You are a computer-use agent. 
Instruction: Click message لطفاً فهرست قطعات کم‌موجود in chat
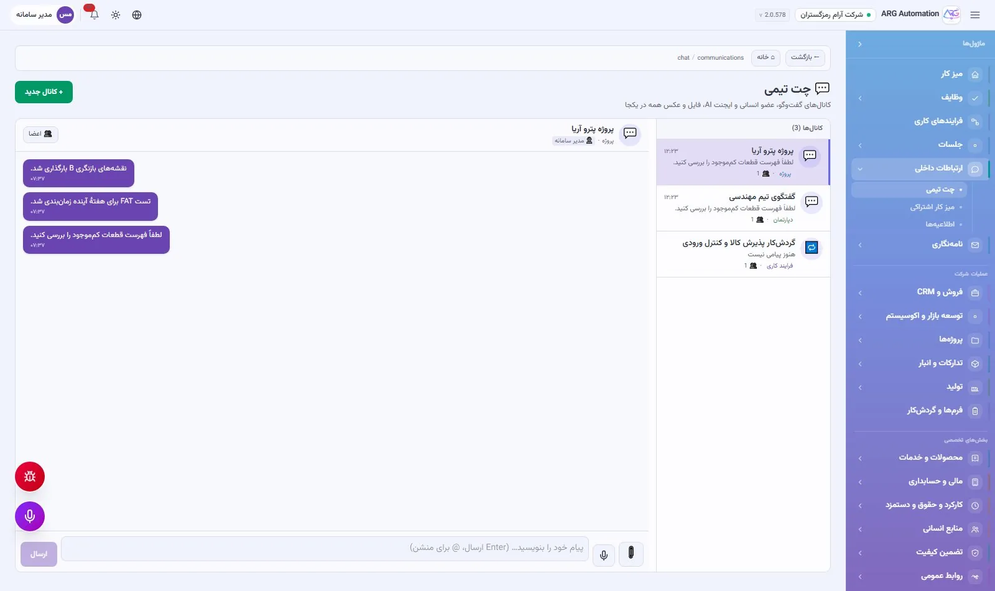(96, 240)
